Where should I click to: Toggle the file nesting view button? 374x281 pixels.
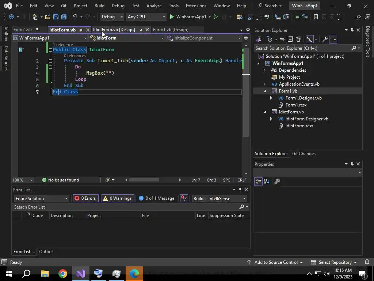click(310, 39)
